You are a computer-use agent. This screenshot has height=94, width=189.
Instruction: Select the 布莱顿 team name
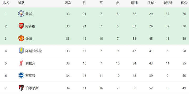30,76
